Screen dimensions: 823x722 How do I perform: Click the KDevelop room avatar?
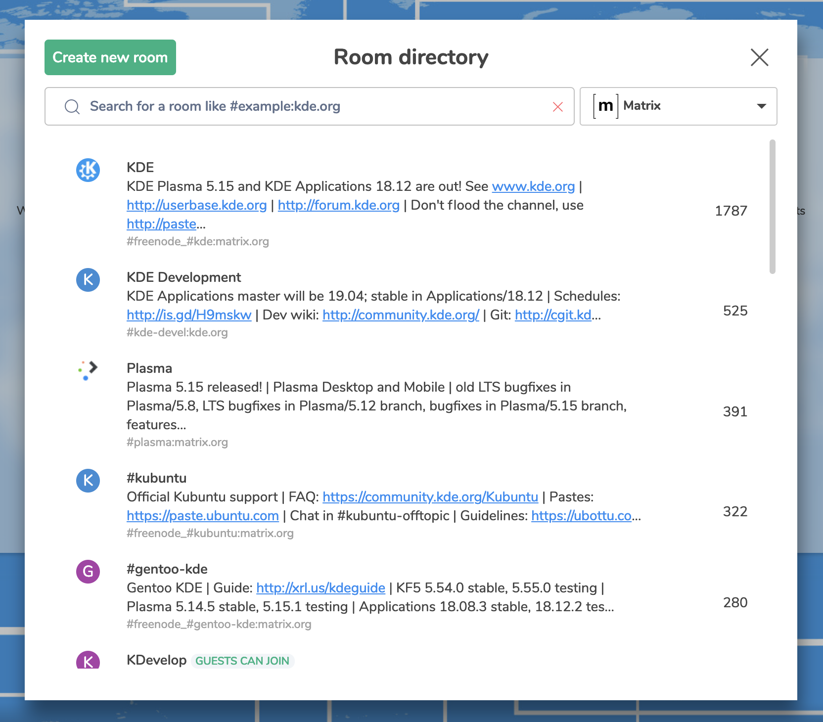[88, 661]
